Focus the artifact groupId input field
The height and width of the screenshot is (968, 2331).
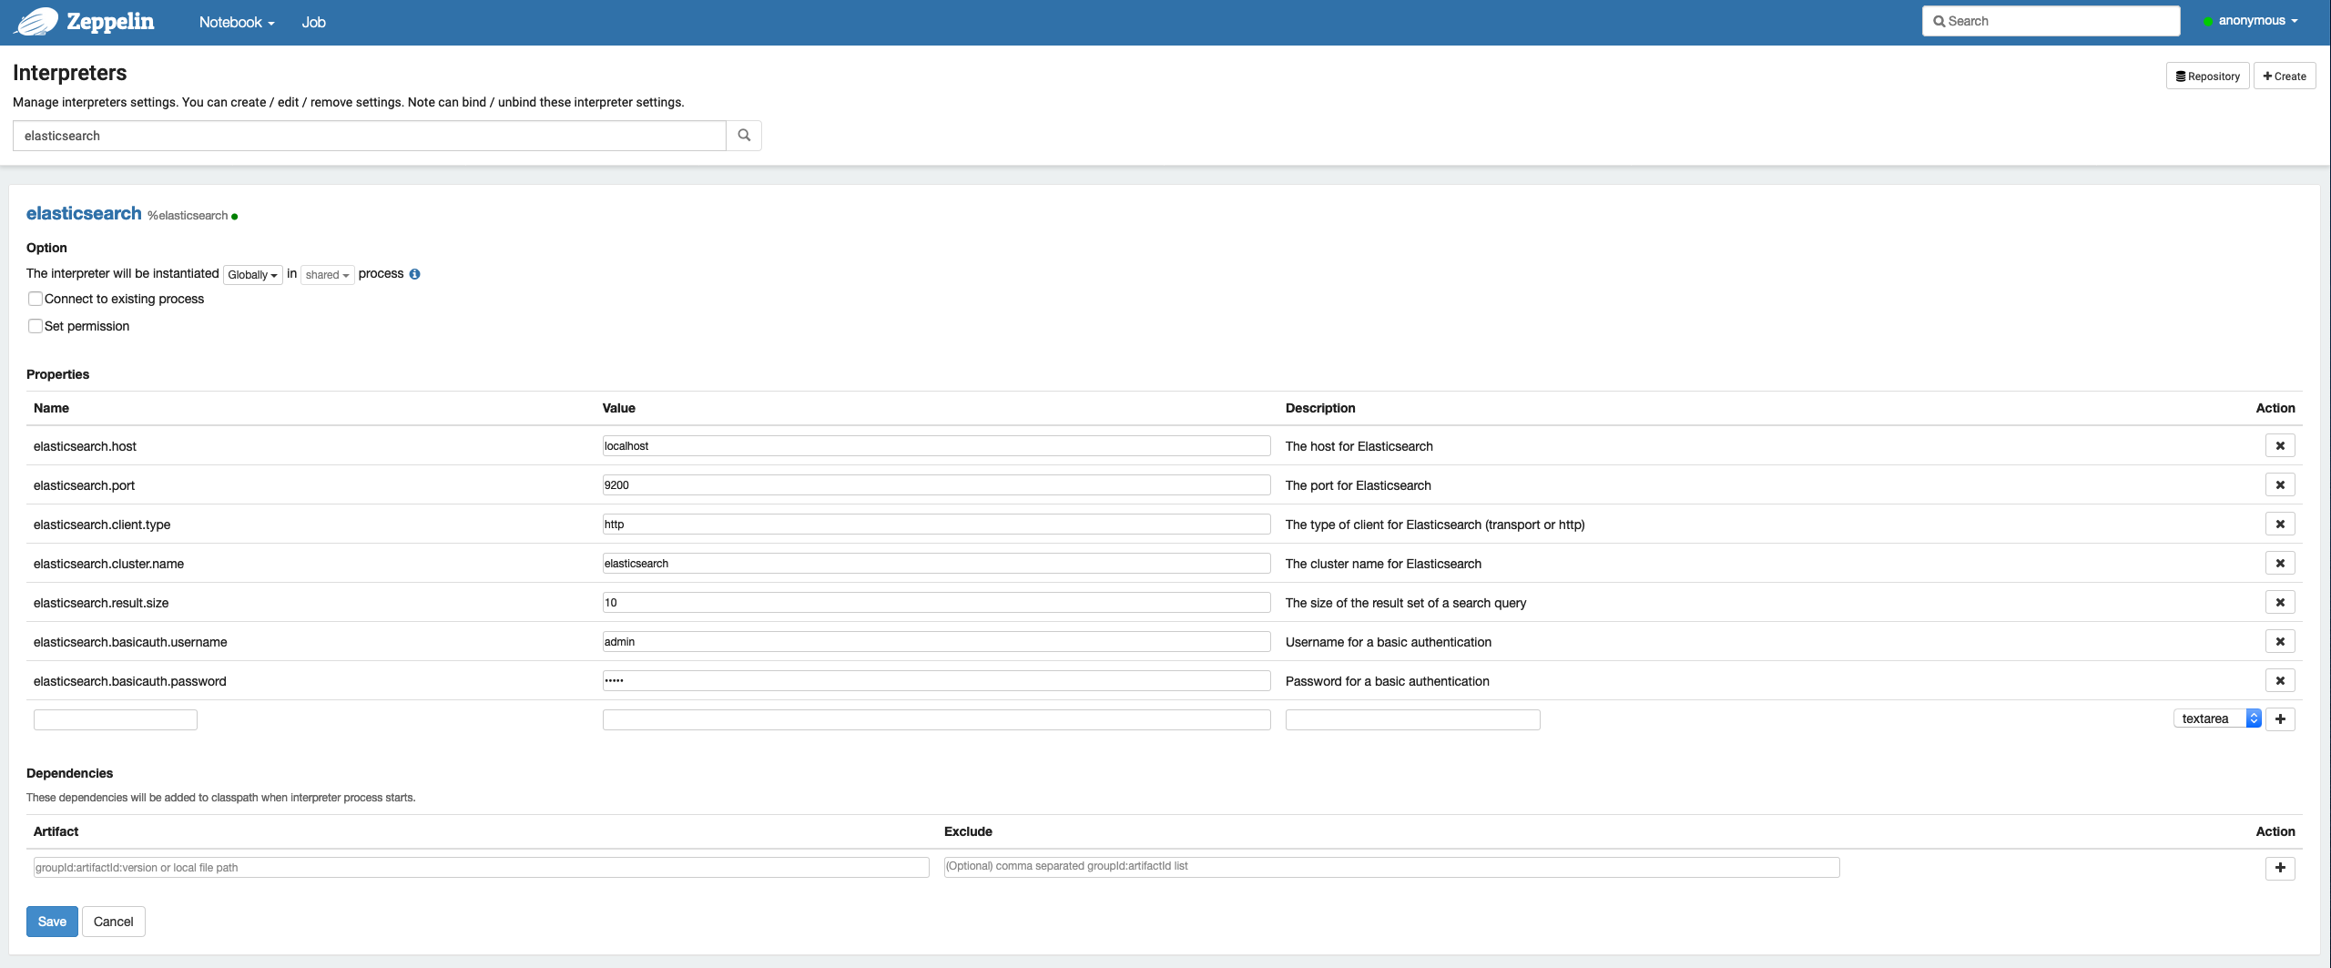481,868
